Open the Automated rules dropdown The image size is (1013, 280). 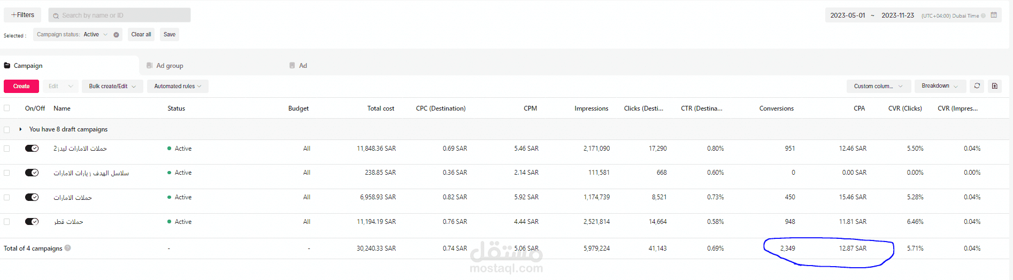click(178, 86)
